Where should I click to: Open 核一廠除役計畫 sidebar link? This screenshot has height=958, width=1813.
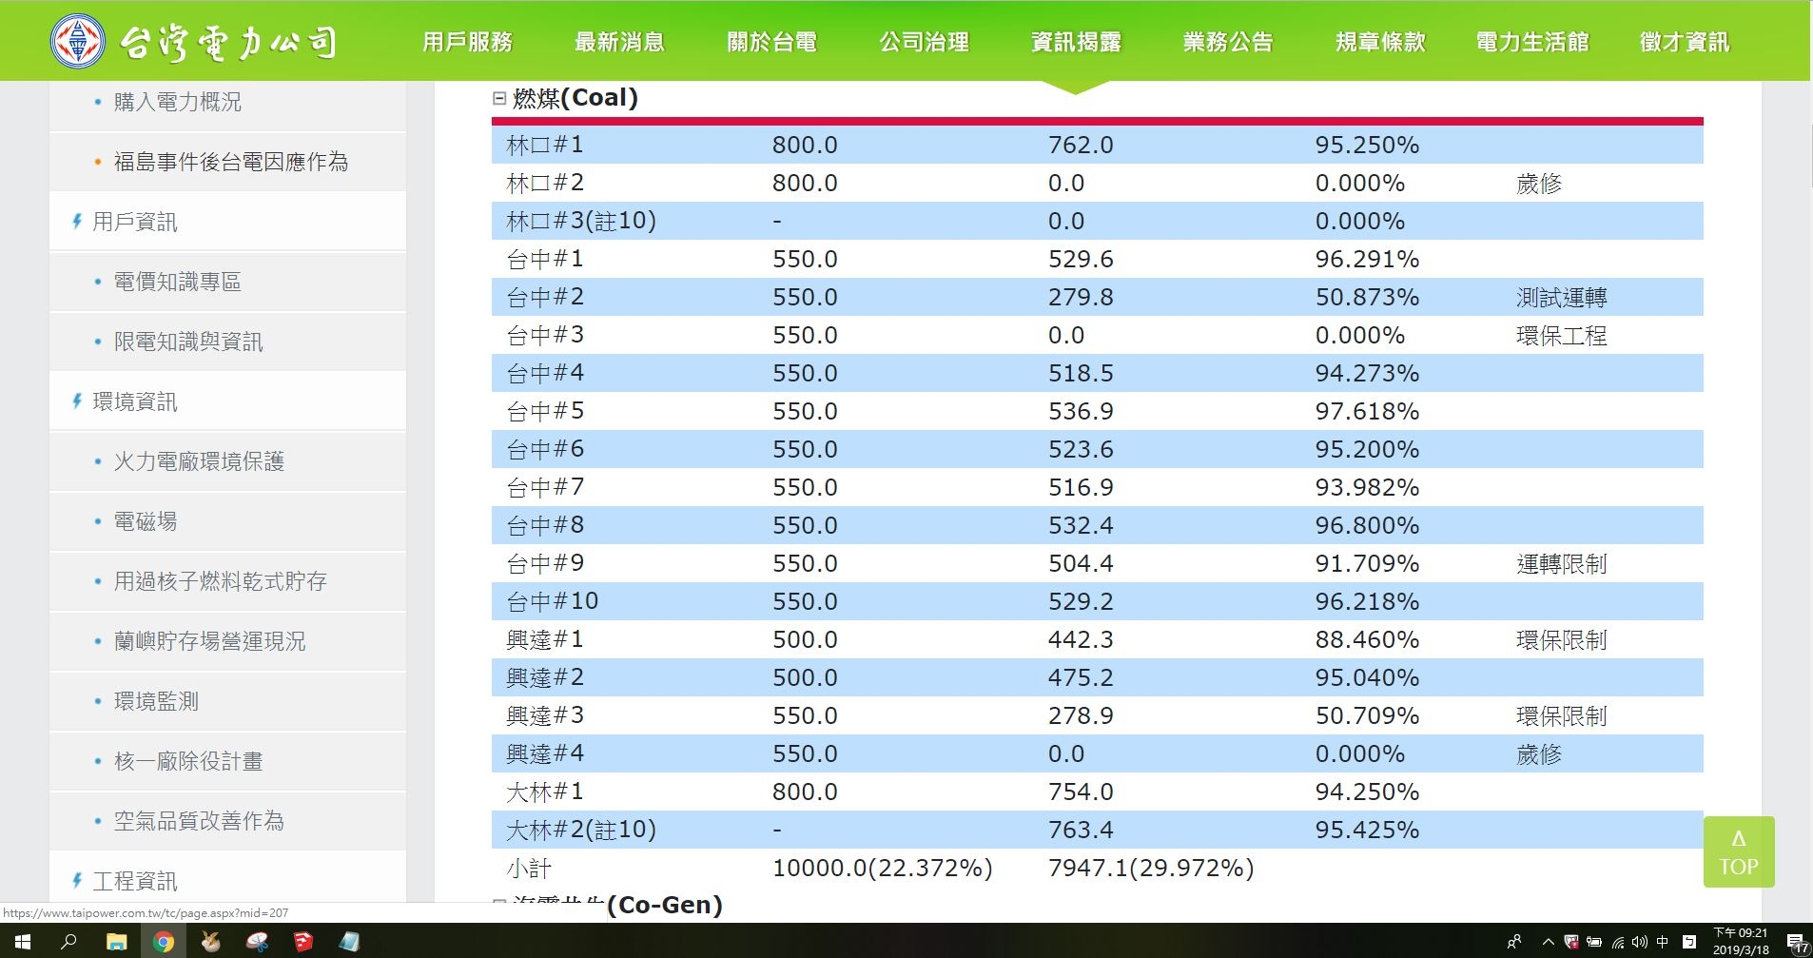coord(188,761)
